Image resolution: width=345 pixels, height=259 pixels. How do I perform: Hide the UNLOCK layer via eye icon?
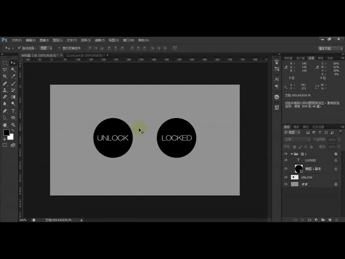point(286,177)
